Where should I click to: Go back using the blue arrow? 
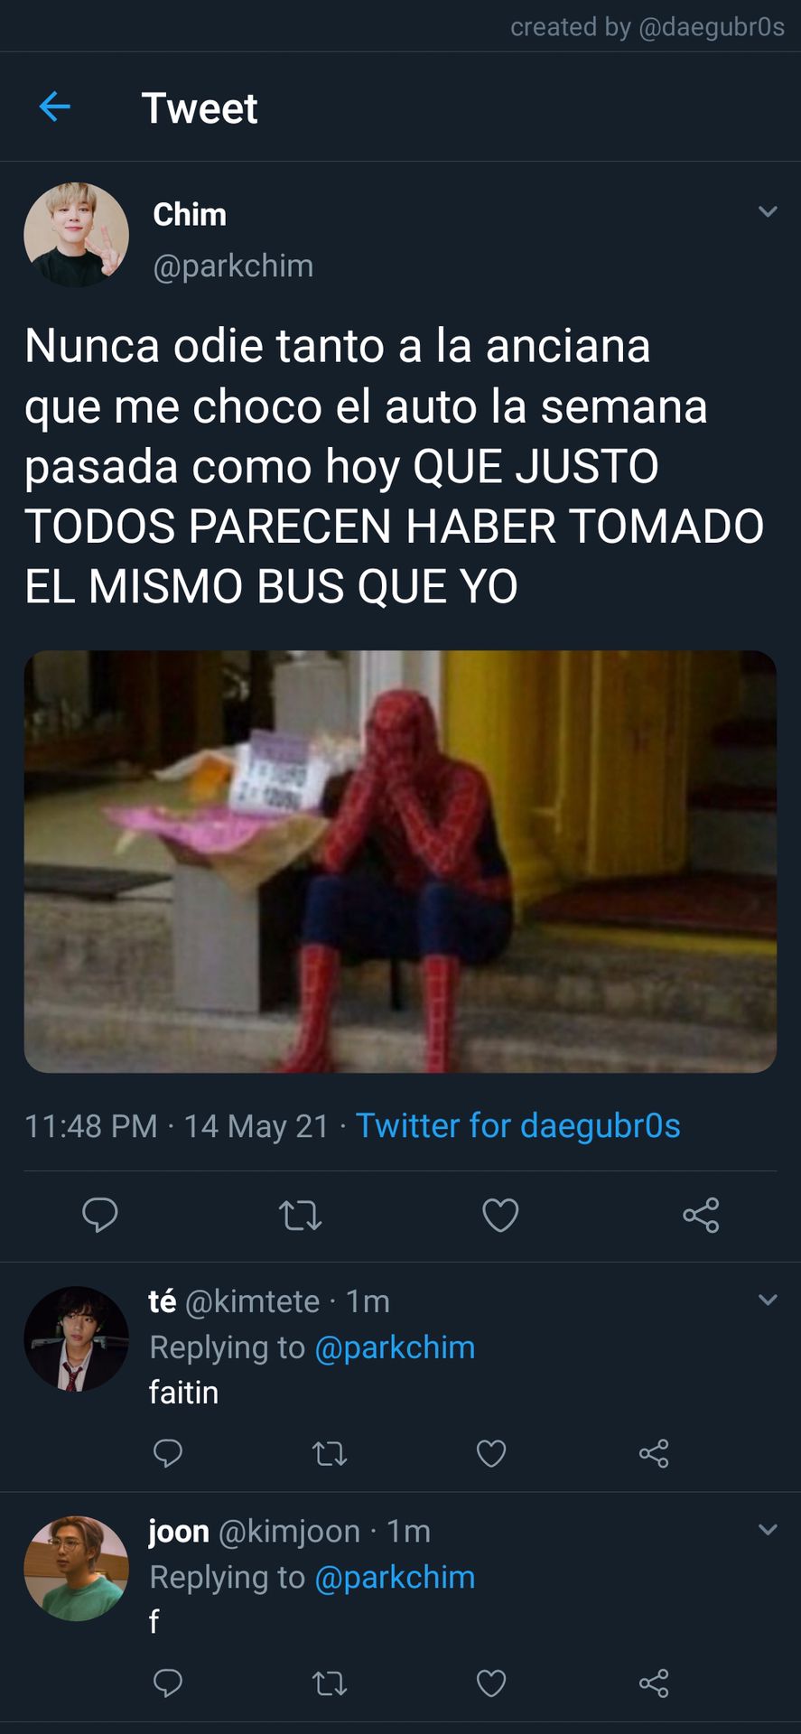coord(55,107)
